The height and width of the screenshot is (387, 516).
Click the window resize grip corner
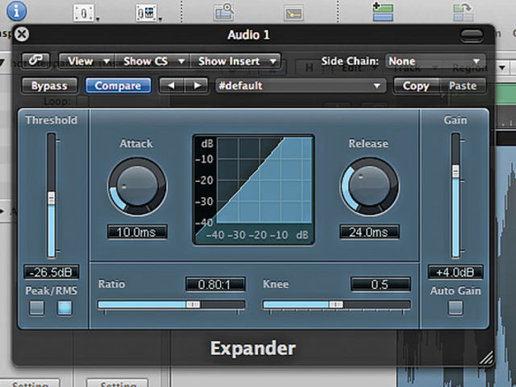(485, 357)
